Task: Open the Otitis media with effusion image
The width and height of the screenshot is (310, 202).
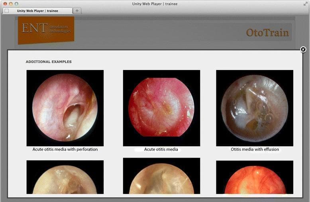Action: click(x=255, y=108)
